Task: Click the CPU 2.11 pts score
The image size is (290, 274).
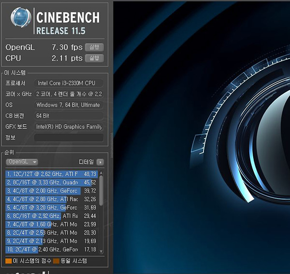Action: (x=67, y=59)
